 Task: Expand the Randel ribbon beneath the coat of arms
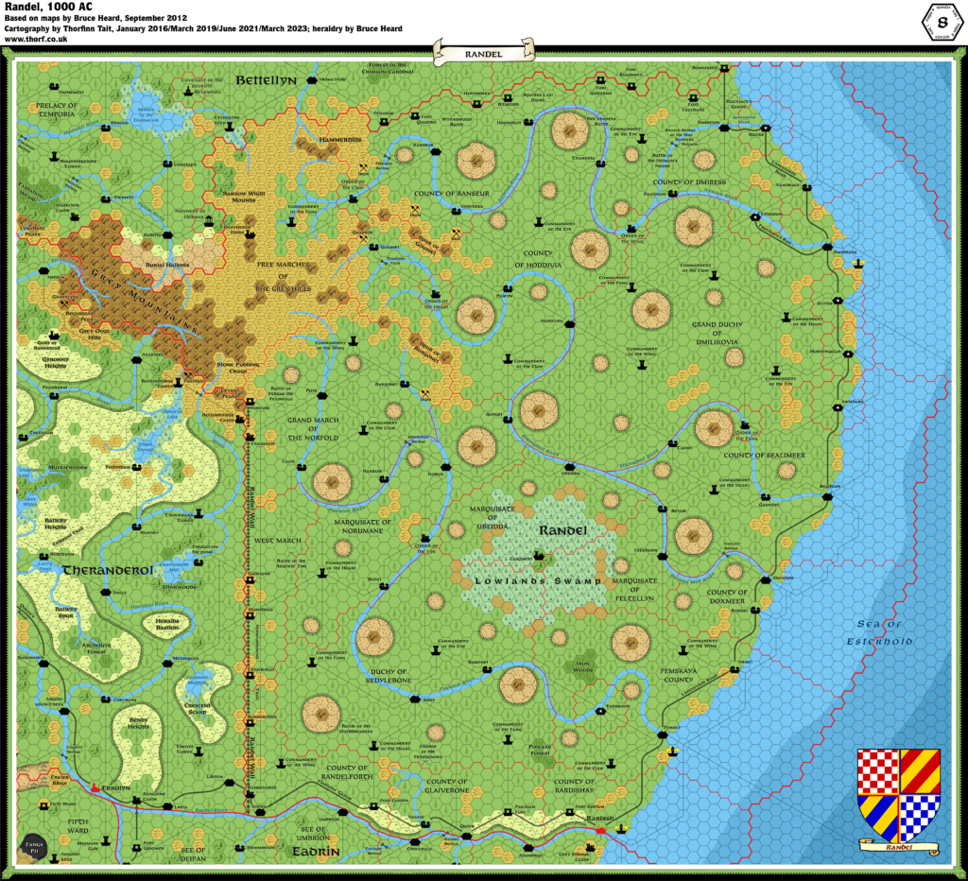pyautogui.click(x=898, y=847)
